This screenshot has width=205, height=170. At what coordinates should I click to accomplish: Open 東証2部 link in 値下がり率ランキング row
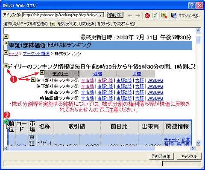point(124,86)
